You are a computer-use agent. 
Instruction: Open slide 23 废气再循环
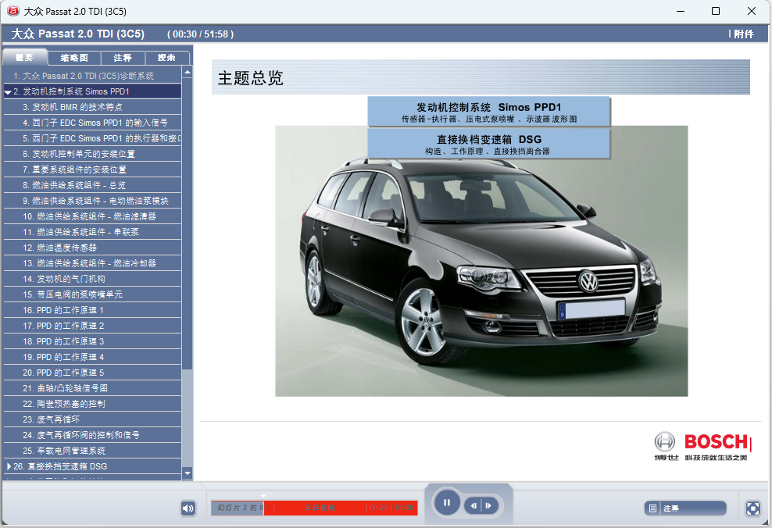coord(92,419)
